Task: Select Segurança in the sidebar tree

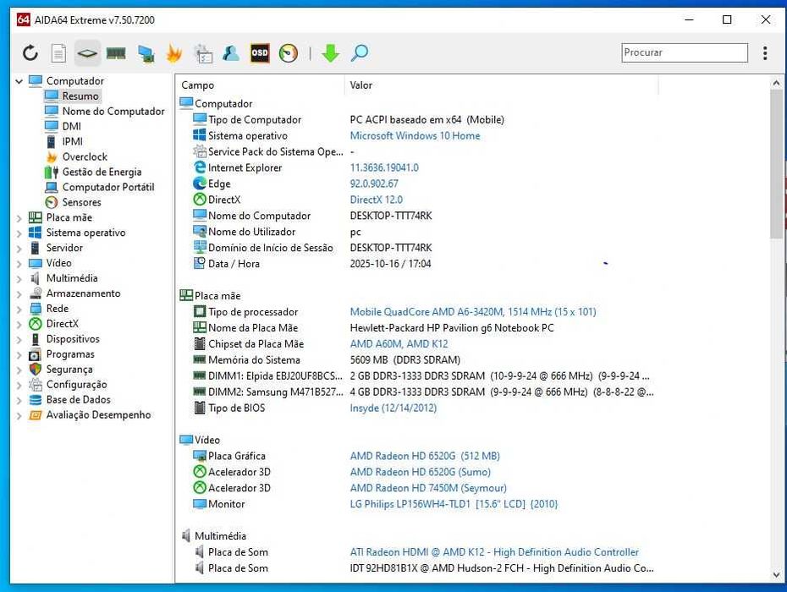Action: click(x=69, y=370)
